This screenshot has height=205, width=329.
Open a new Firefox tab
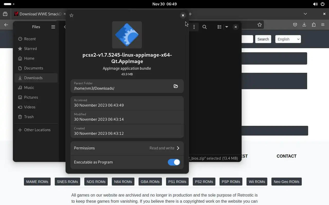(x=190, y=14)
